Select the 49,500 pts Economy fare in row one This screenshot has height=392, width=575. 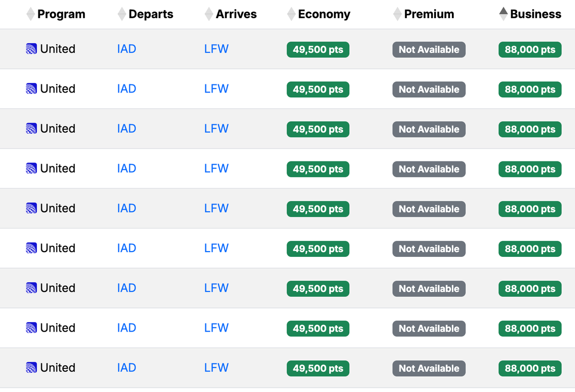[x=318, y=49]
